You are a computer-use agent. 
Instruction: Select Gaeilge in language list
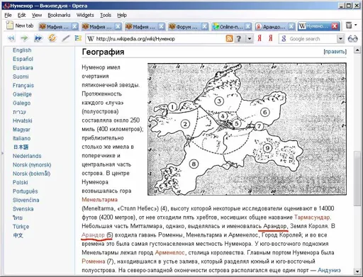[x=22, y=94]
